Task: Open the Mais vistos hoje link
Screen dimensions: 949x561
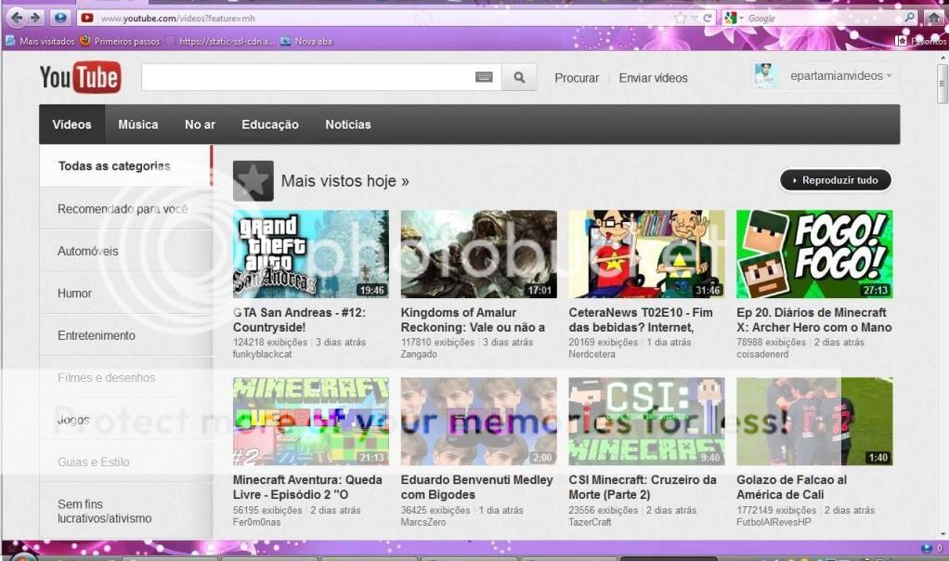Action: 344,181
